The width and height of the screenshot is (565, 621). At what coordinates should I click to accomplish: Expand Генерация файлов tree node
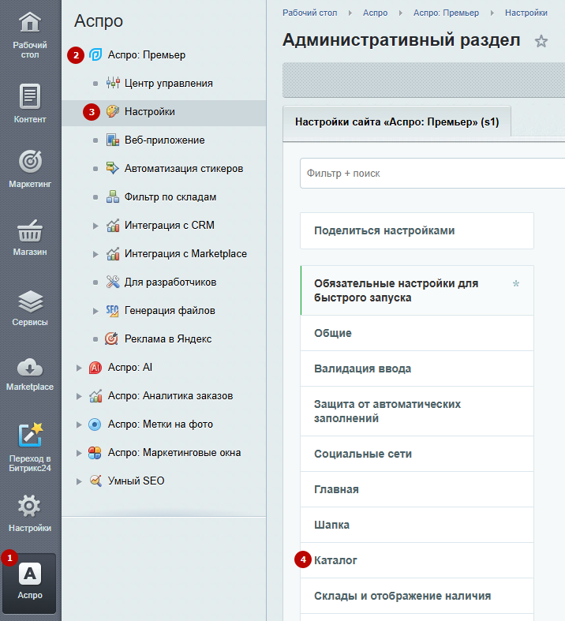pos(95,311)
